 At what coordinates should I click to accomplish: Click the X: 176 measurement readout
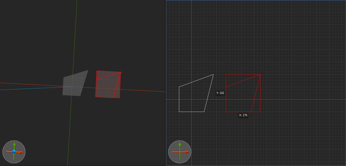pos(243,115)
